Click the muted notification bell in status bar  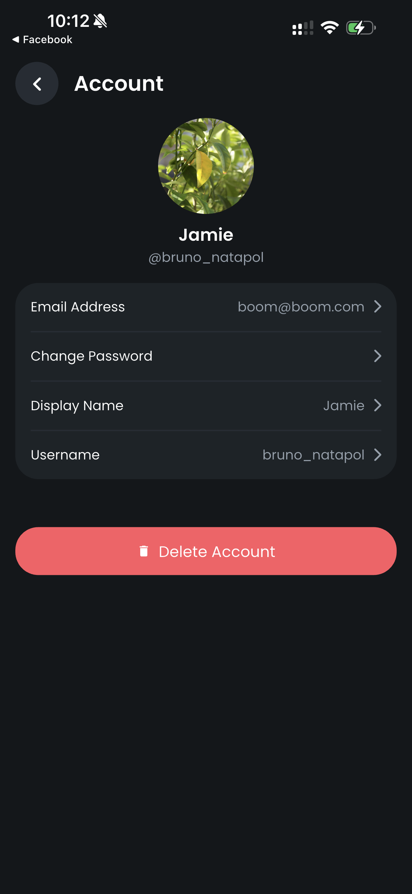point(100,20)
